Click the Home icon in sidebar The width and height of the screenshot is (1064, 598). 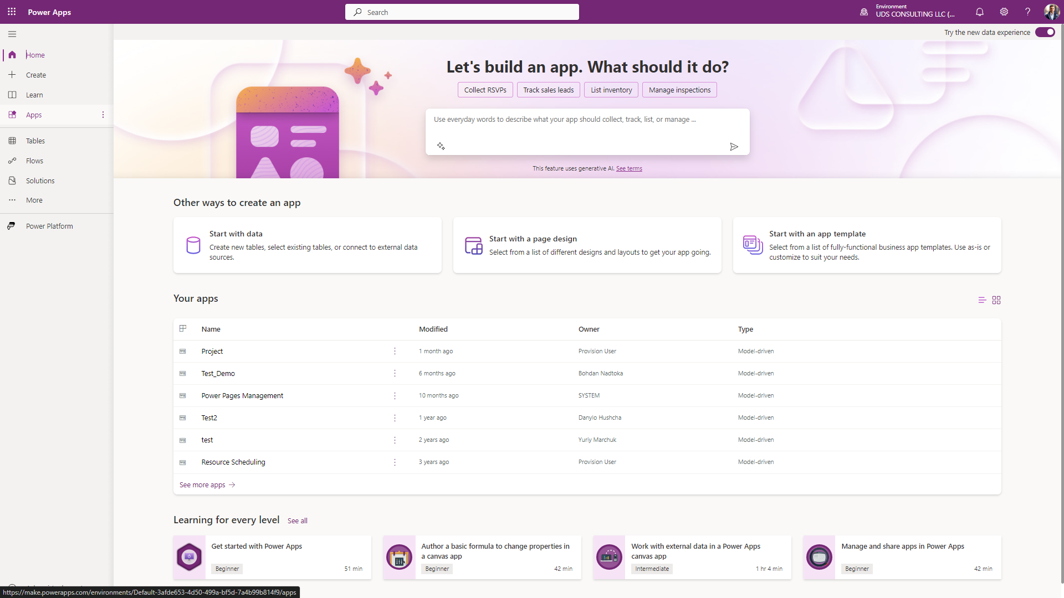click(12, 55)
